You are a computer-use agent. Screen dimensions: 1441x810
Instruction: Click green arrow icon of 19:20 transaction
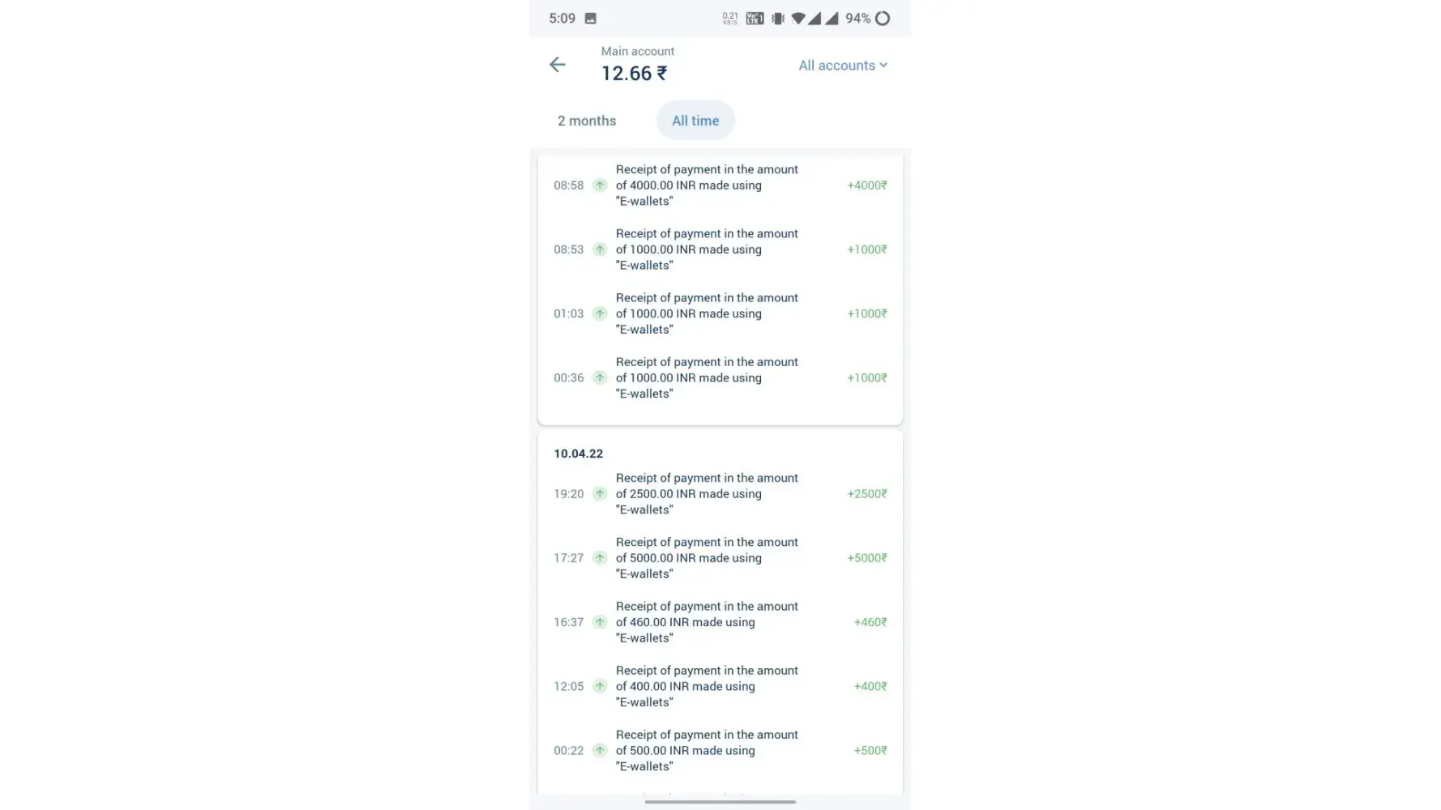[x=600, y=494]
